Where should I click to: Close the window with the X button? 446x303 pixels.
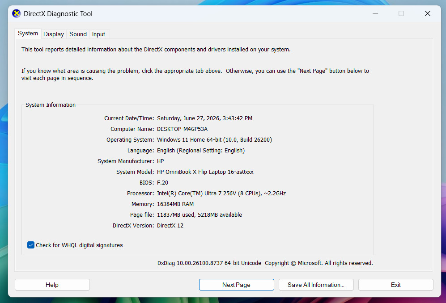point(428,13)
